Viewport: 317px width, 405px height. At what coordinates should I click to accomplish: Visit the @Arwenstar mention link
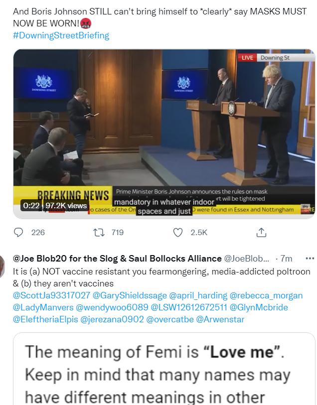220,319
